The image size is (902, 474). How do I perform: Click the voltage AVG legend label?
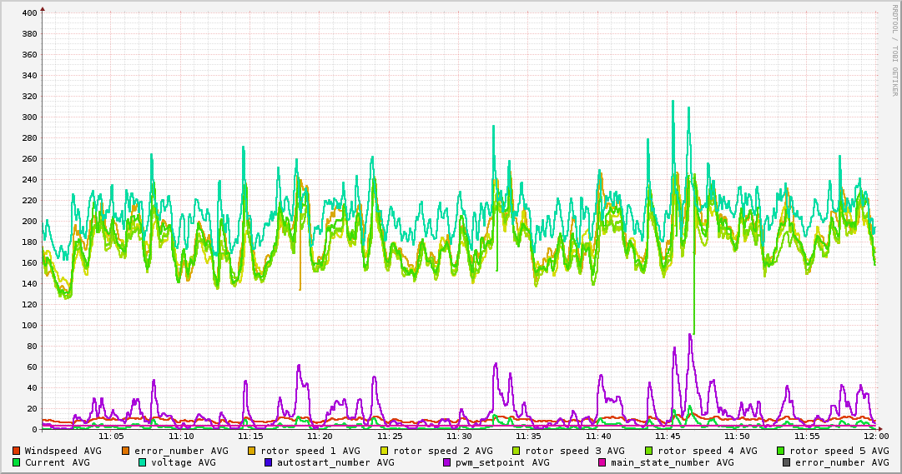click(x=183, y=462)
